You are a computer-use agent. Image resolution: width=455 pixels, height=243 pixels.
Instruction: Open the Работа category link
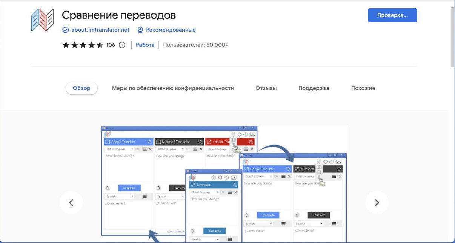click(x=145, y=45)
